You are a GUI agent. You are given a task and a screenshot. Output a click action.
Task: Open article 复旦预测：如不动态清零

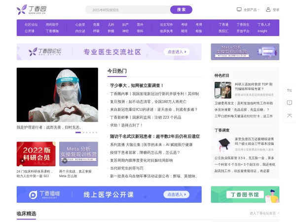tap(148, 102)
